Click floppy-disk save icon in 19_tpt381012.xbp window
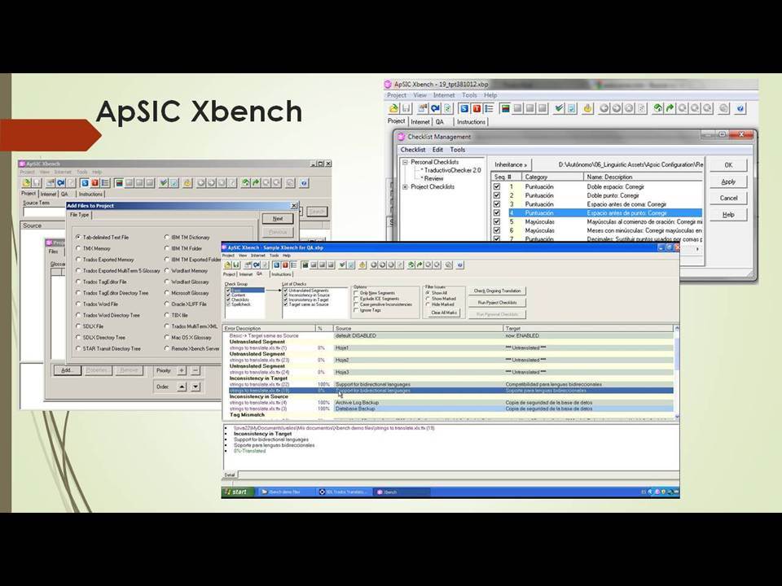The height and width of the screenshot is (586, 782). tap(406, 108)
